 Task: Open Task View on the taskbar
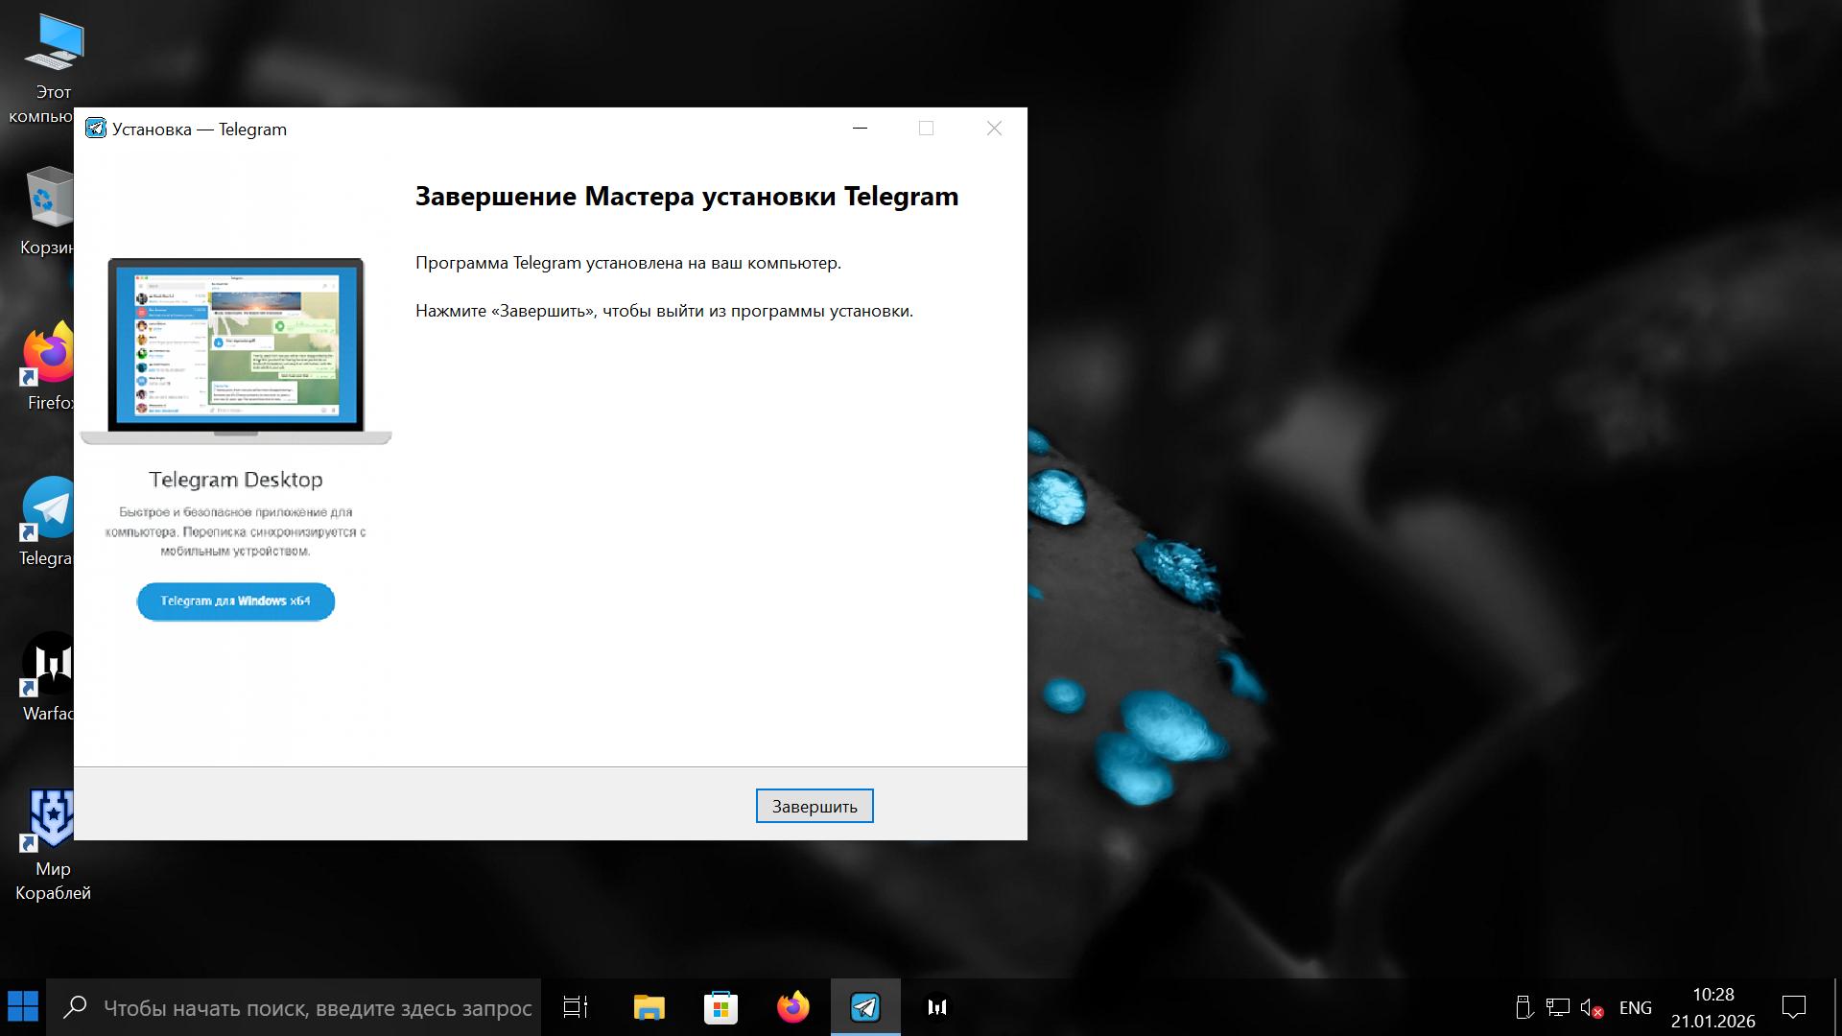click(576, 1007)
